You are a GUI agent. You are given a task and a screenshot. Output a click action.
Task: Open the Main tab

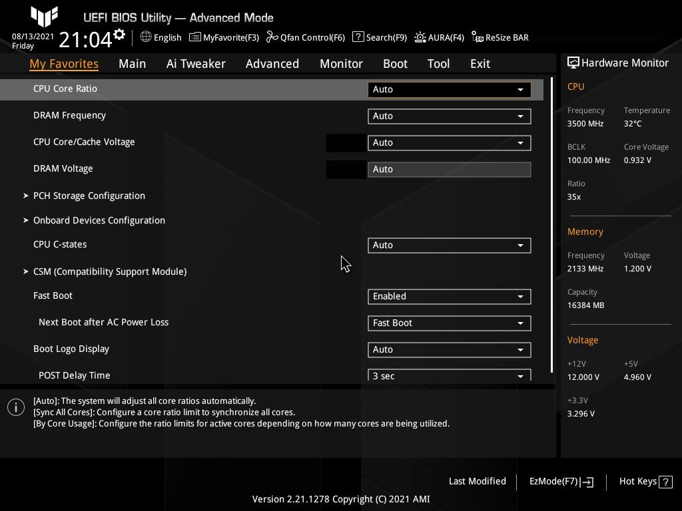[133, 64]
